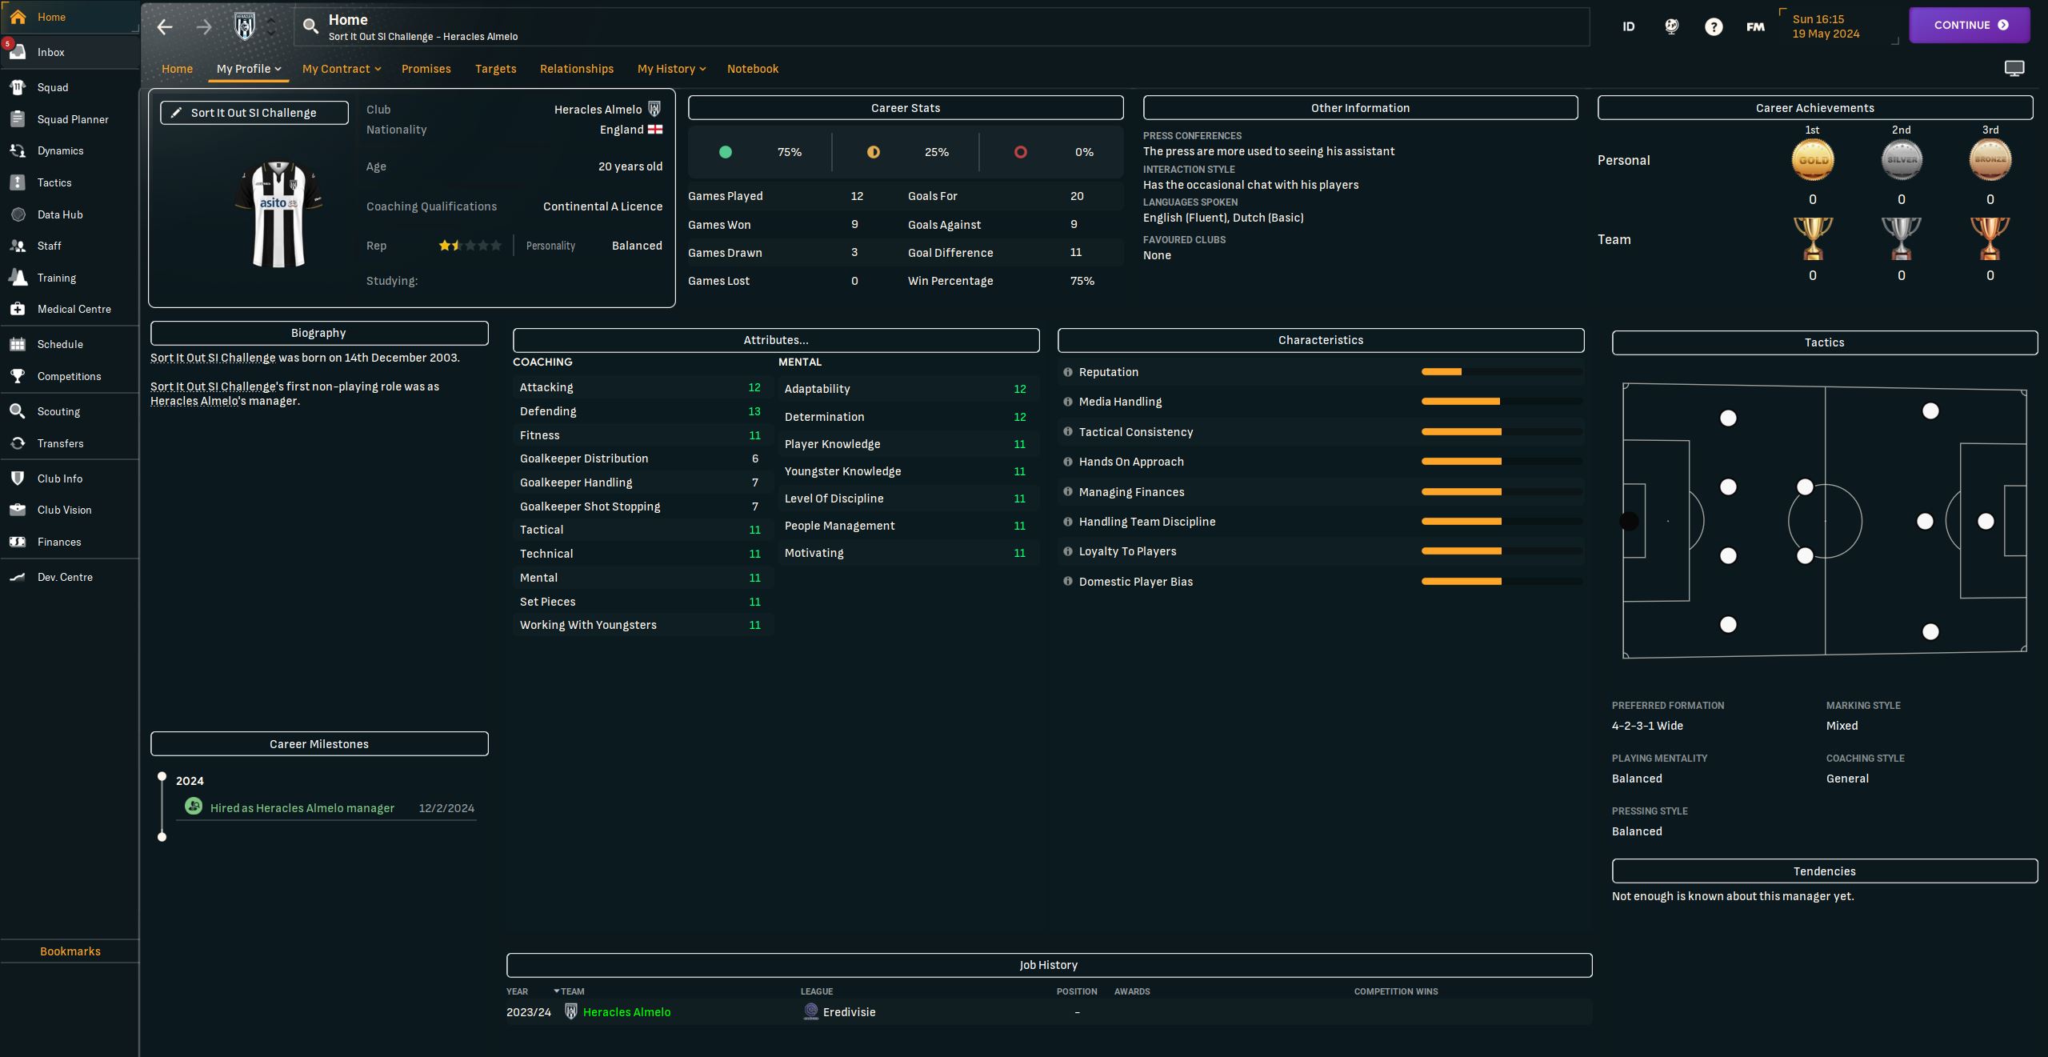Open the FM menu icon
The width and height of the screenshot is (2048, 1057).
[1755, 26]
